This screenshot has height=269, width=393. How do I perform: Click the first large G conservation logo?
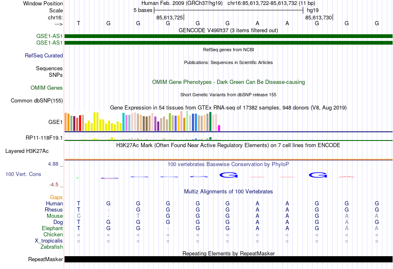[x=228, y=175]
